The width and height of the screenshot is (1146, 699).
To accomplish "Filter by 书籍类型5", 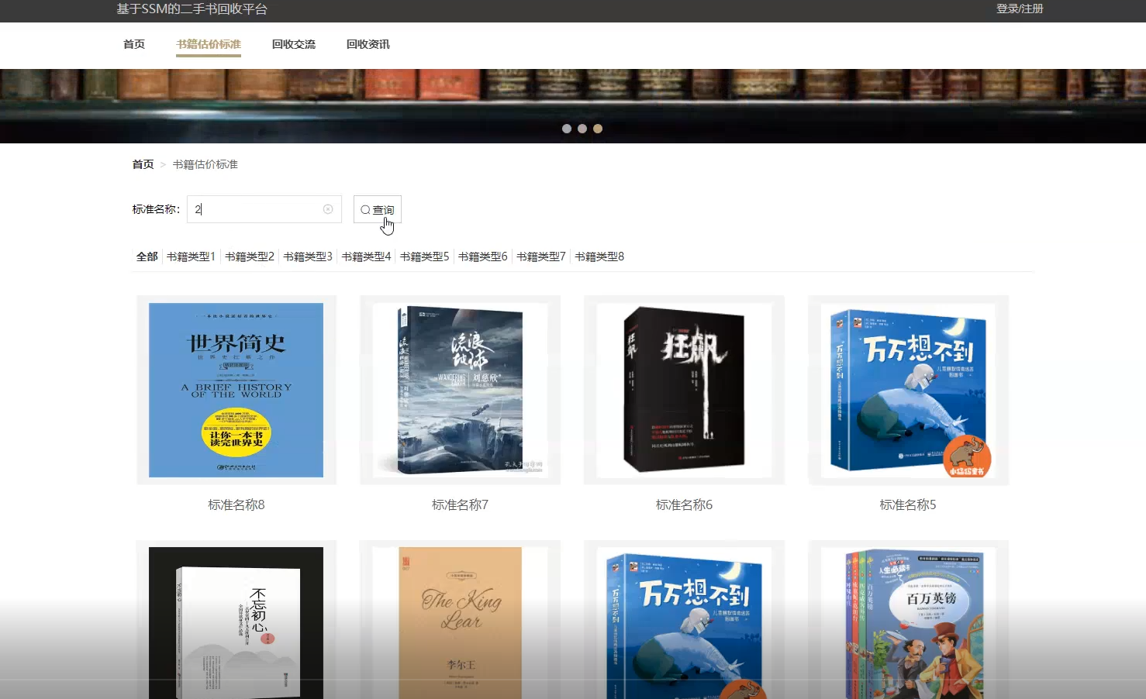I will 425,257.
